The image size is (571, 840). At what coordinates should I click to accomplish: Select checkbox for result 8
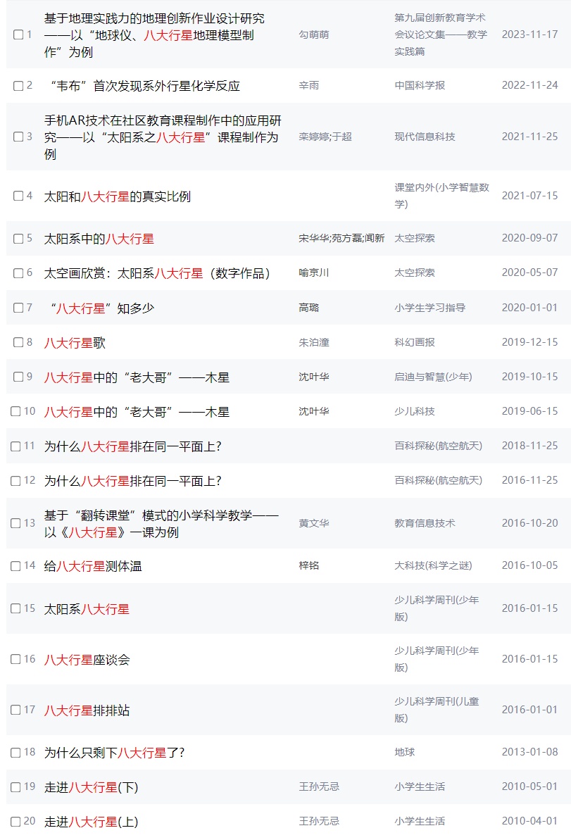click(18, 342)
